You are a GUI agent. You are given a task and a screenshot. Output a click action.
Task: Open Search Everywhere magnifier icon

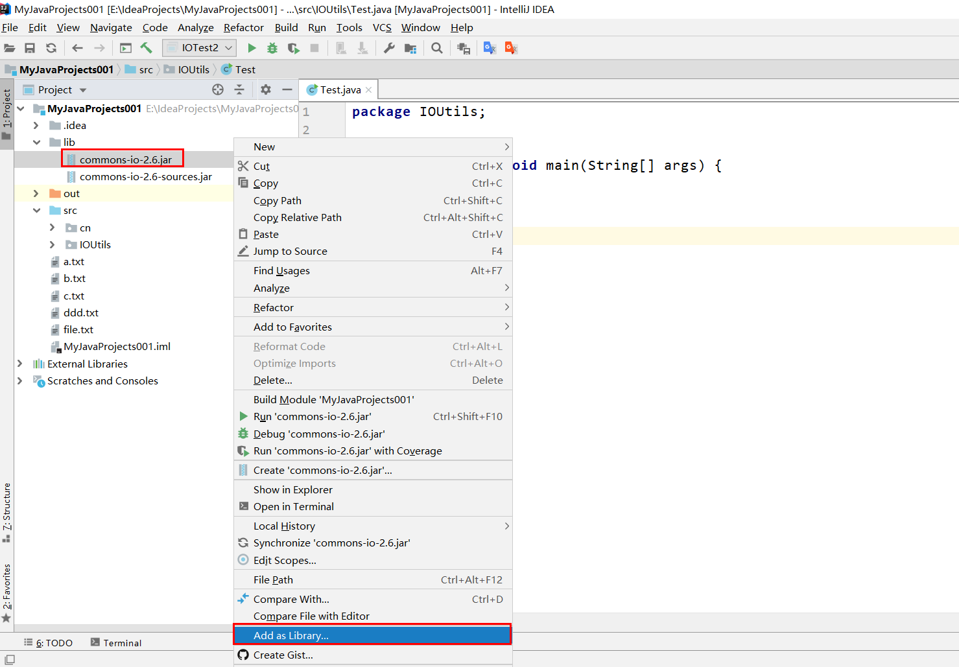click(x=437, y=48)
